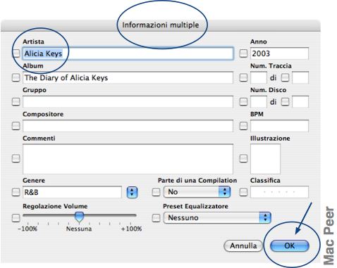Screen dimensions: 337x268
Task: Click inside the Commenti text area
Action: coord(128,159)
